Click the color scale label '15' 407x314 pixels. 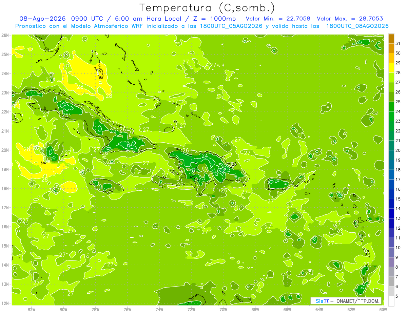click(x=398, y=199)
